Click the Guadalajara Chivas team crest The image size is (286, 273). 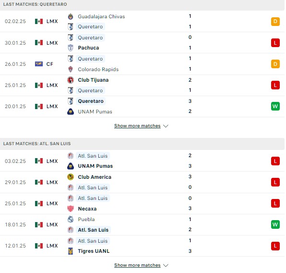71,16
